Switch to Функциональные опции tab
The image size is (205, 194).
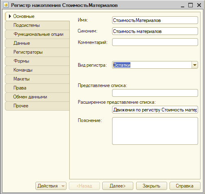tap(37, 34)
